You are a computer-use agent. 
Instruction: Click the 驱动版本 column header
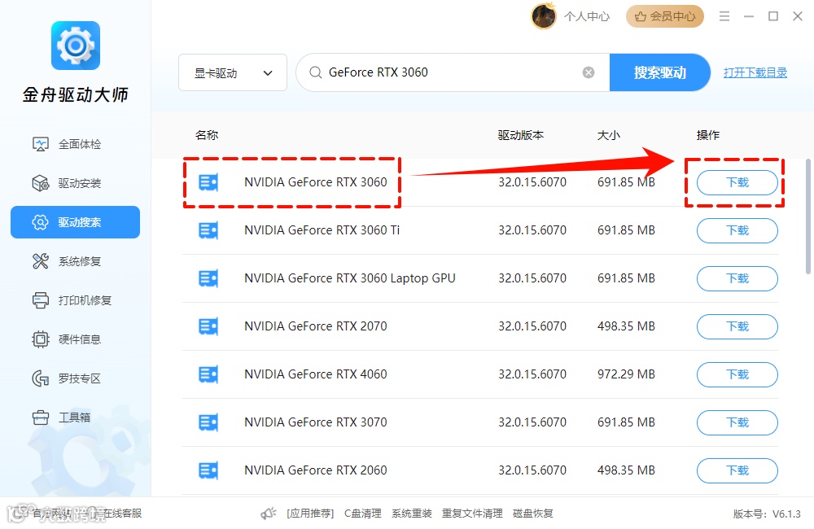coord(521,135)
